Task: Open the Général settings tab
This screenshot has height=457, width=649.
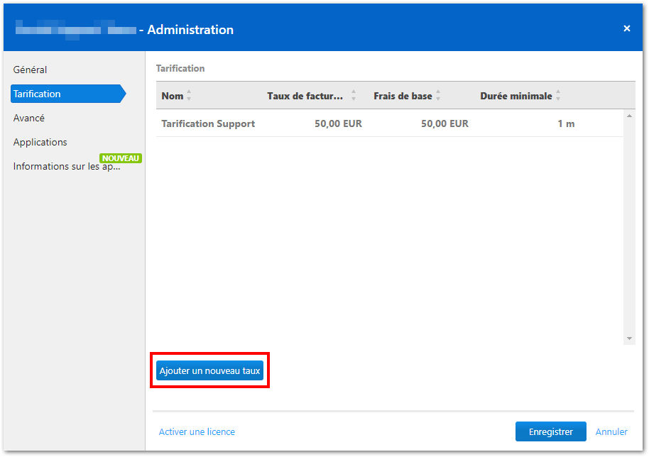Action: tap(30, 70)
